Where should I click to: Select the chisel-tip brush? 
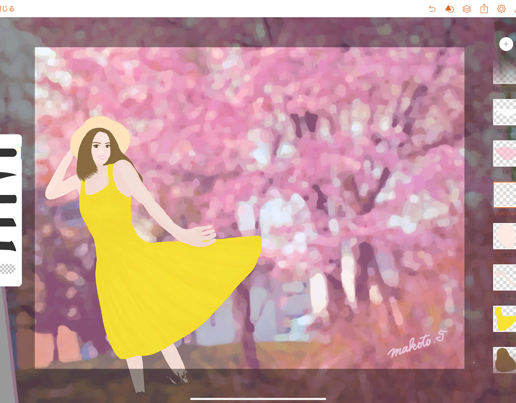point(8,222)
